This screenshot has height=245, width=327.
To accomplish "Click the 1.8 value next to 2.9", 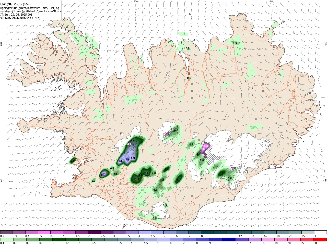I will click(x=141, y=176).
